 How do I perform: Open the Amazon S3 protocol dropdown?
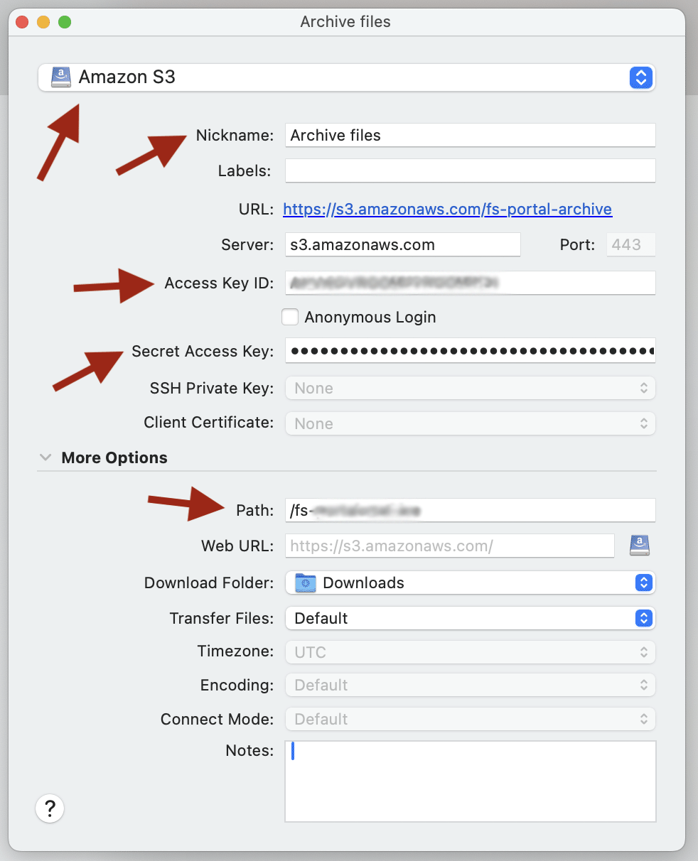pyautogui.click(x=640, y=77)
